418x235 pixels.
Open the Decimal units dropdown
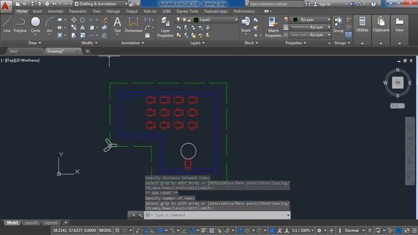(354, 230)
